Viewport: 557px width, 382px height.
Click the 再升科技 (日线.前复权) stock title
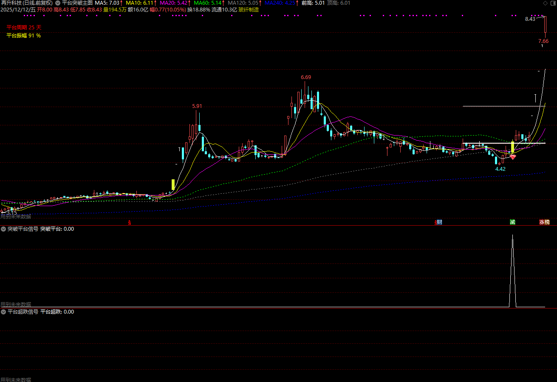[27, 3]
